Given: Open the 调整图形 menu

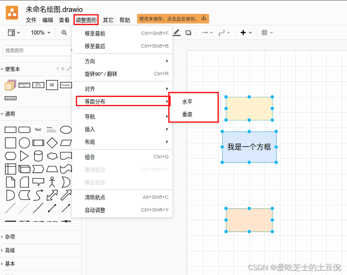Looking at the screenshot, I should 86,20.
